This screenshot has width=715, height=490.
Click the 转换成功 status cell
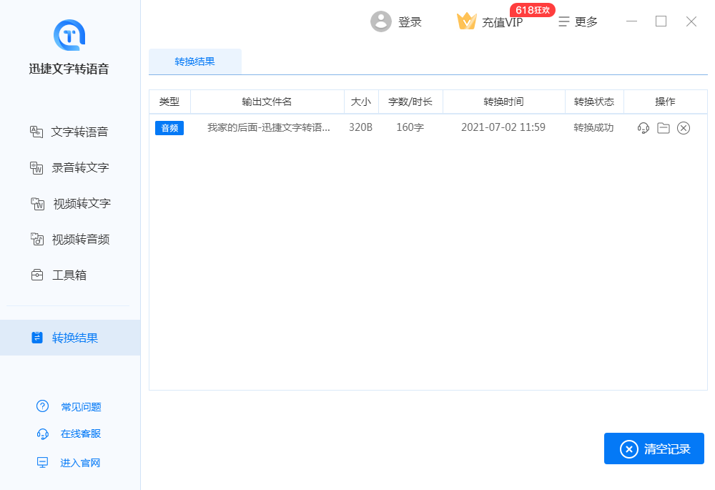click(x=593, y=128)
